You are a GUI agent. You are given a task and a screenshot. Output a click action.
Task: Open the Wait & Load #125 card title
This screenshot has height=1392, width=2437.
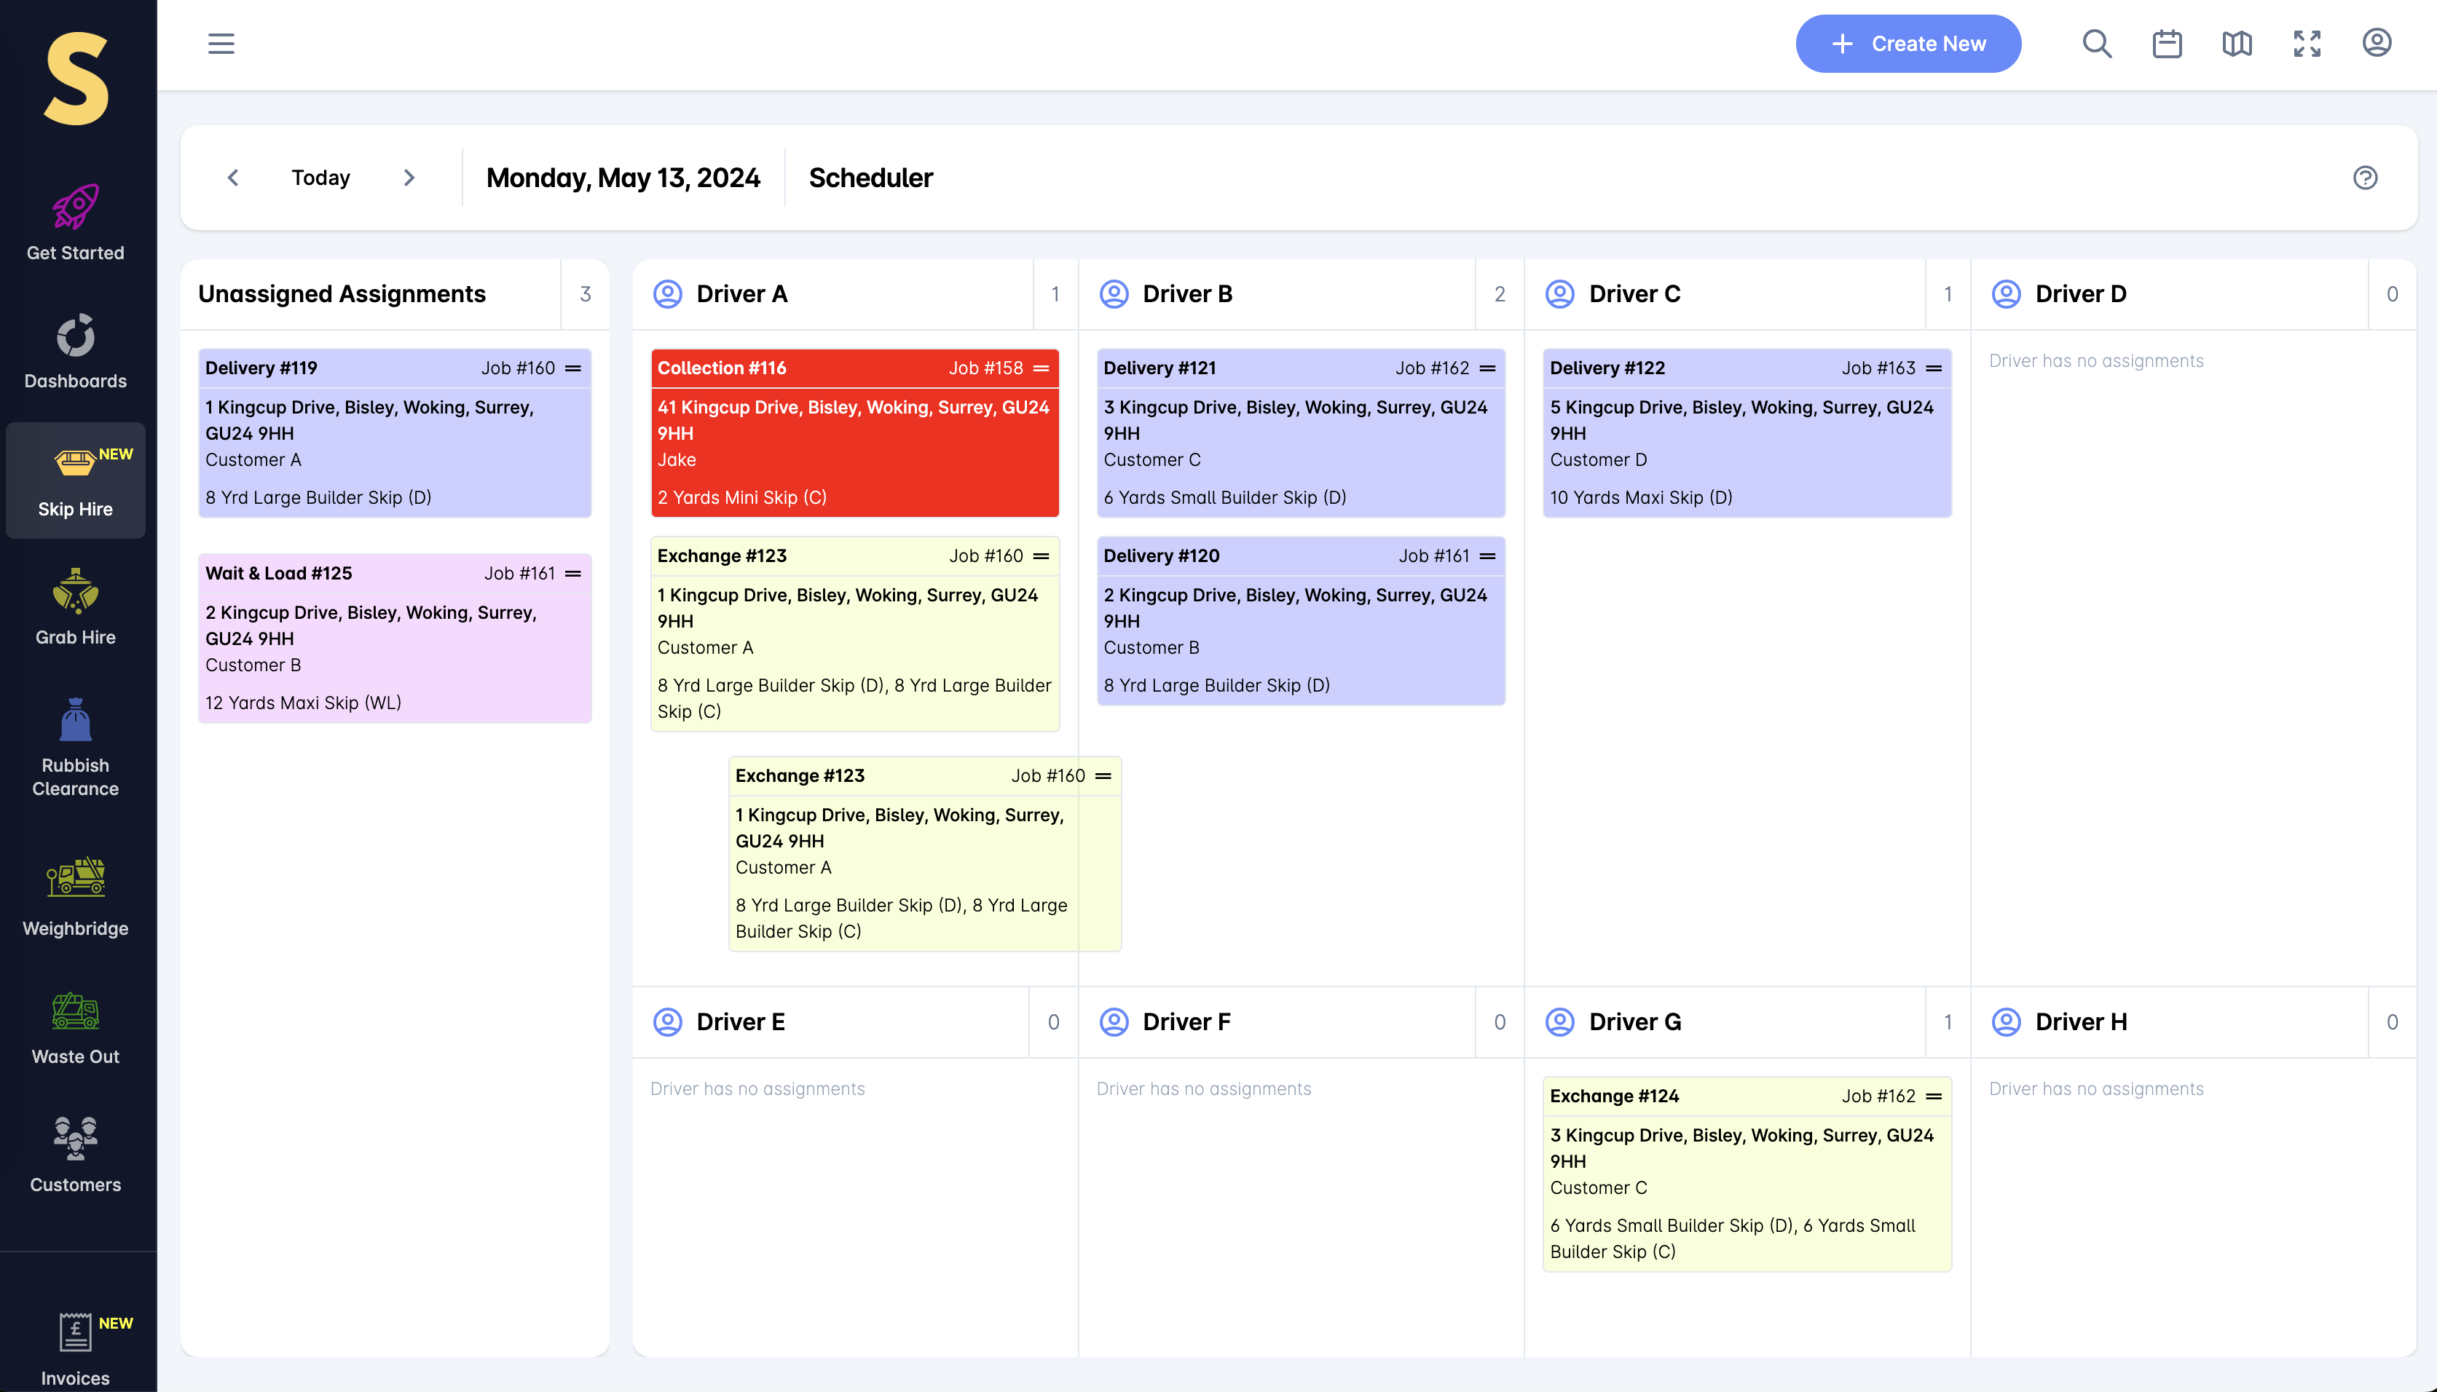coord(278,574)
